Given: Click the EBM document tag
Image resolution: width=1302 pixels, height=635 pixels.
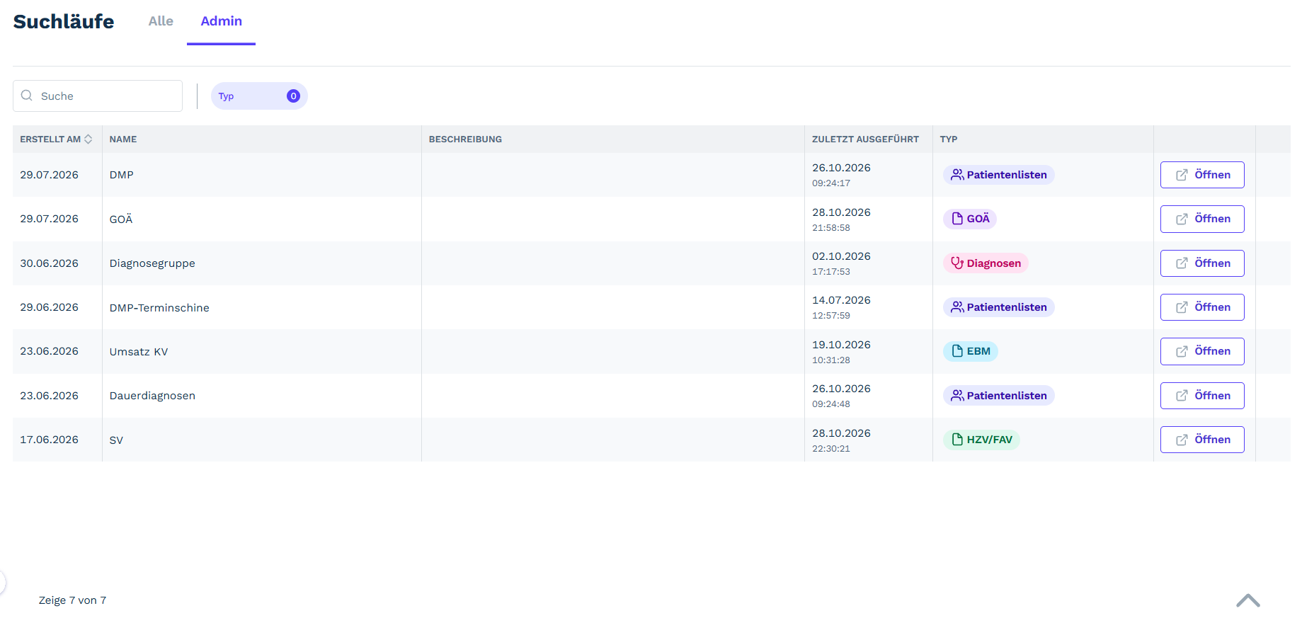Looking at the screenshot, I should (x=971, y=351).
